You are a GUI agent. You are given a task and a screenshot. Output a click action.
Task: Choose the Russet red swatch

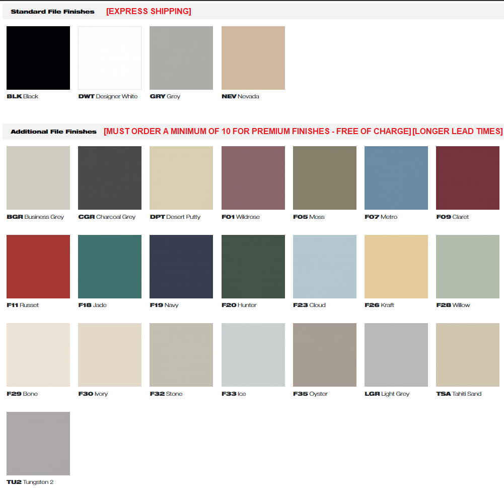[38, 267]
